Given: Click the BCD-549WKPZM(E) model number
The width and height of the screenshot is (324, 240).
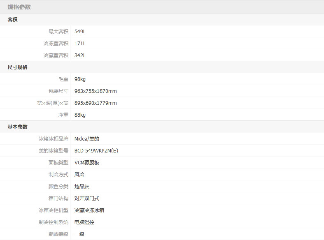Looking at the screenshot, I should click(96, 150).
